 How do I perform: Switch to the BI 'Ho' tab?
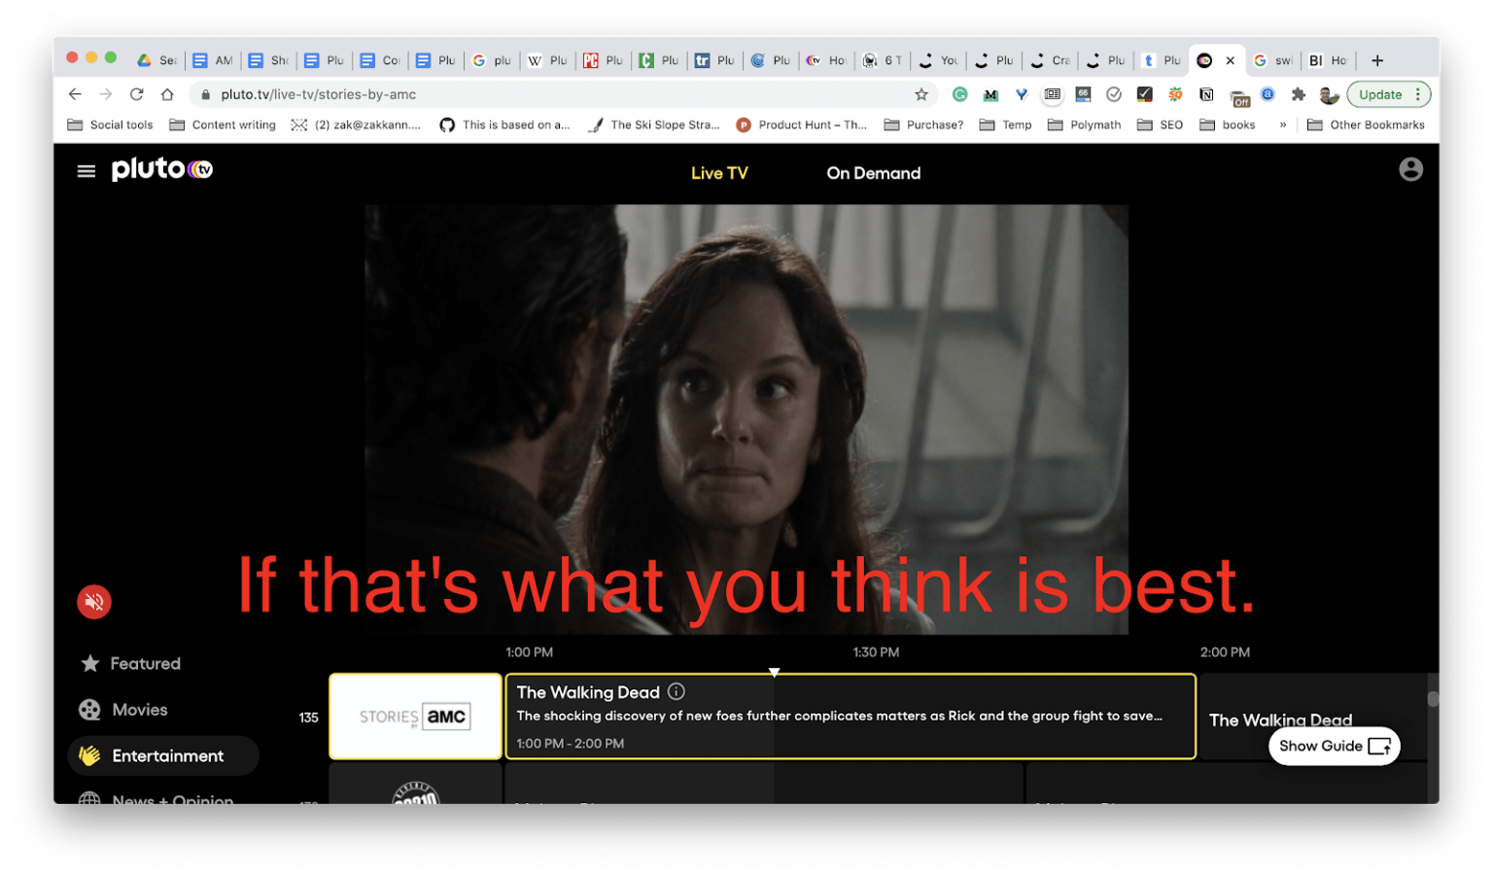1328,60
